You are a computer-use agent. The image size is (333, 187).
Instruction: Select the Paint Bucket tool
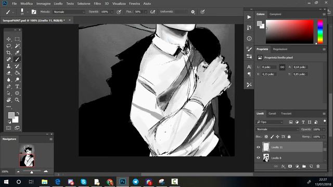(17, 73)
